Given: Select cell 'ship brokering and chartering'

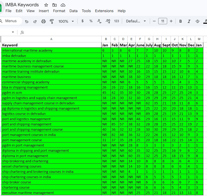Looking at the screenshot, I should [51, 161].
